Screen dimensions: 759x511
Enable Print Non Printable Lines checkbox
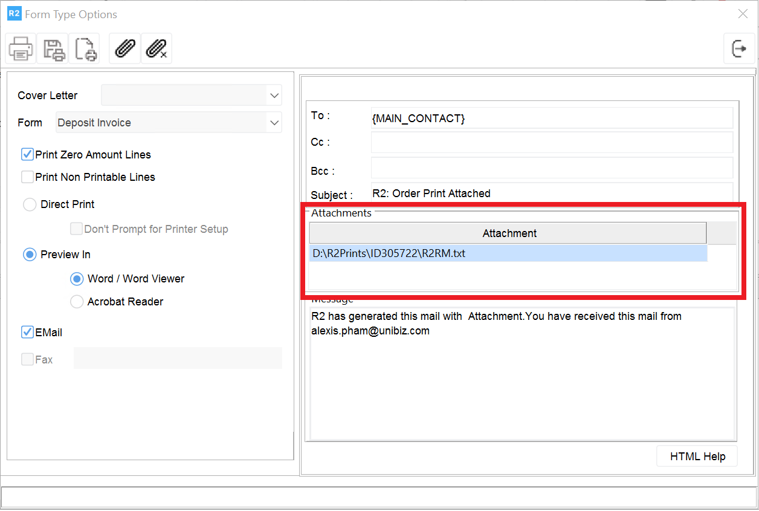click(27, 177)
